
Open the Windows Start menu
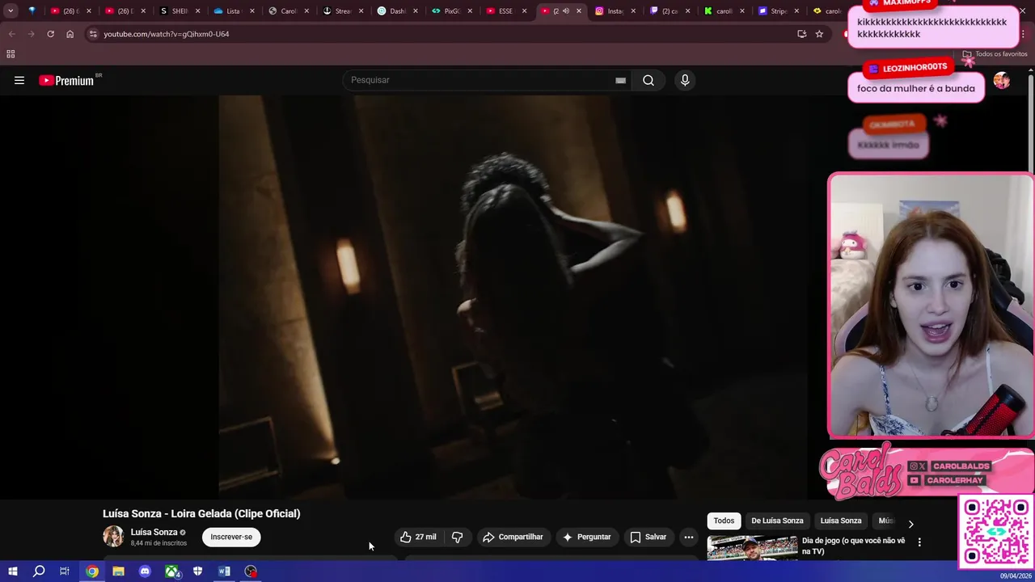tap(12, 571)
